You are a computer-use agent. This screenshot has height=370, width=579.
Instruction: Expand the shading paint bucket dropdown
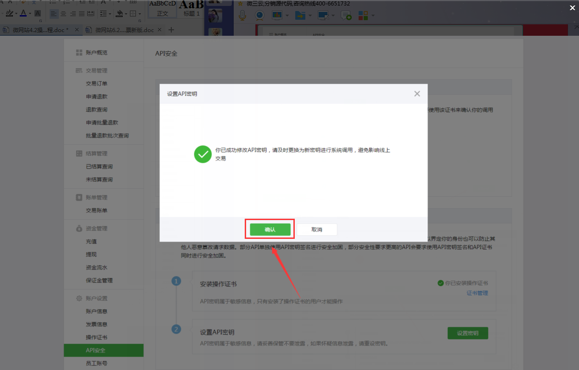126,14
